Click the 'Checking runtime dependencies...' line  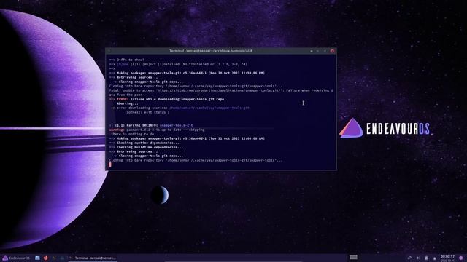point(144,143)
